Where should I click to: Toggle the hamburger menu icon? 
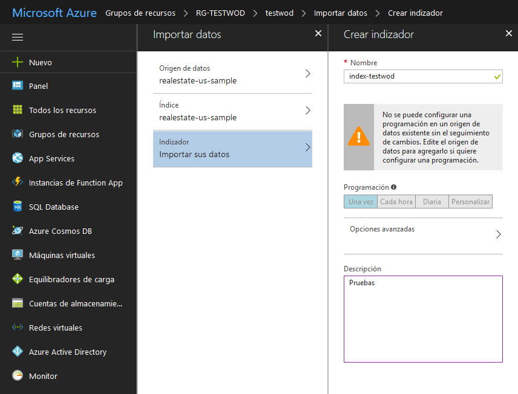(18, 37)
